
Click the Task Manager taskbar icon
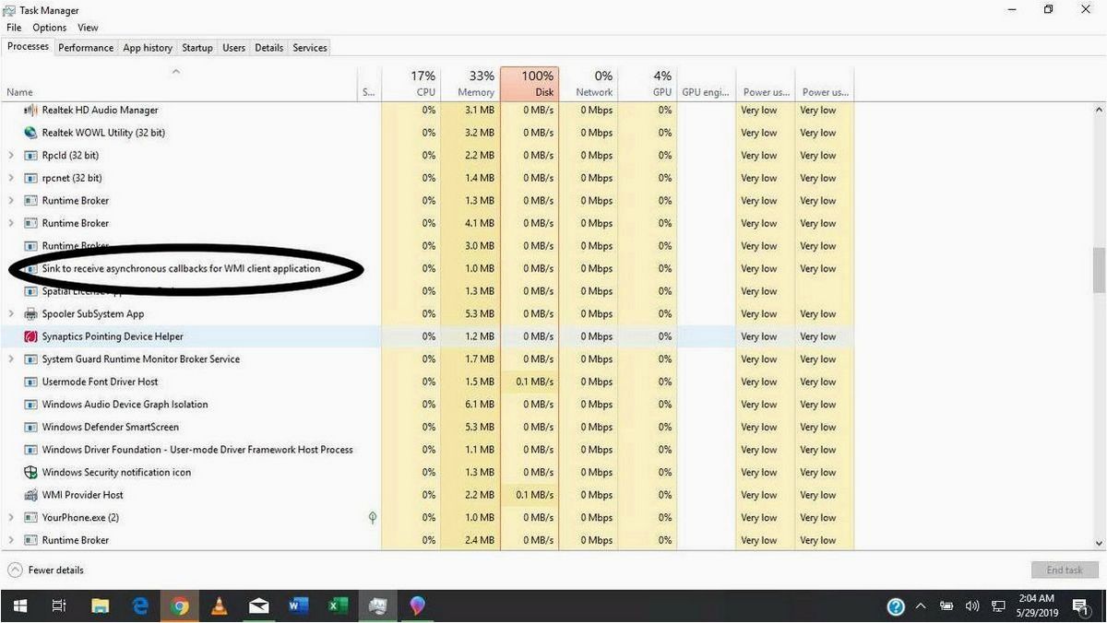click(x=378, y=605)
